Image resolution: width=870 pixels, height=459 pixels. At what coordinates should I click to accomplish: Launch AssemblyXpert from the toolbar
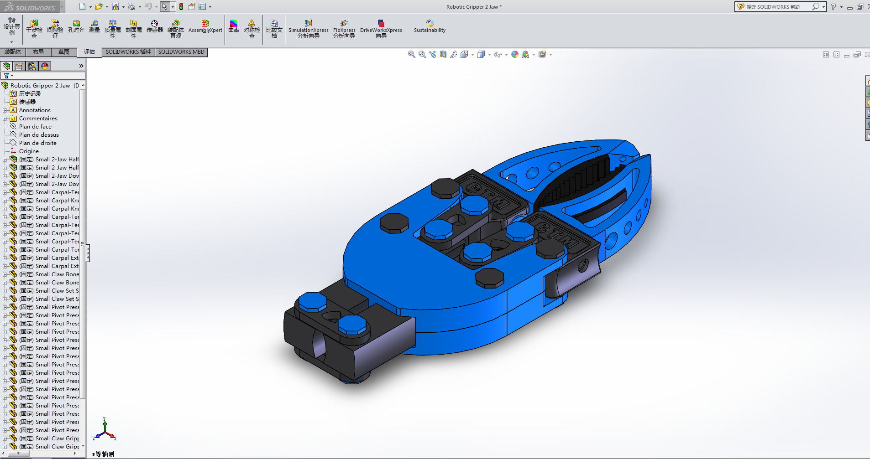[x=205, y=26]
